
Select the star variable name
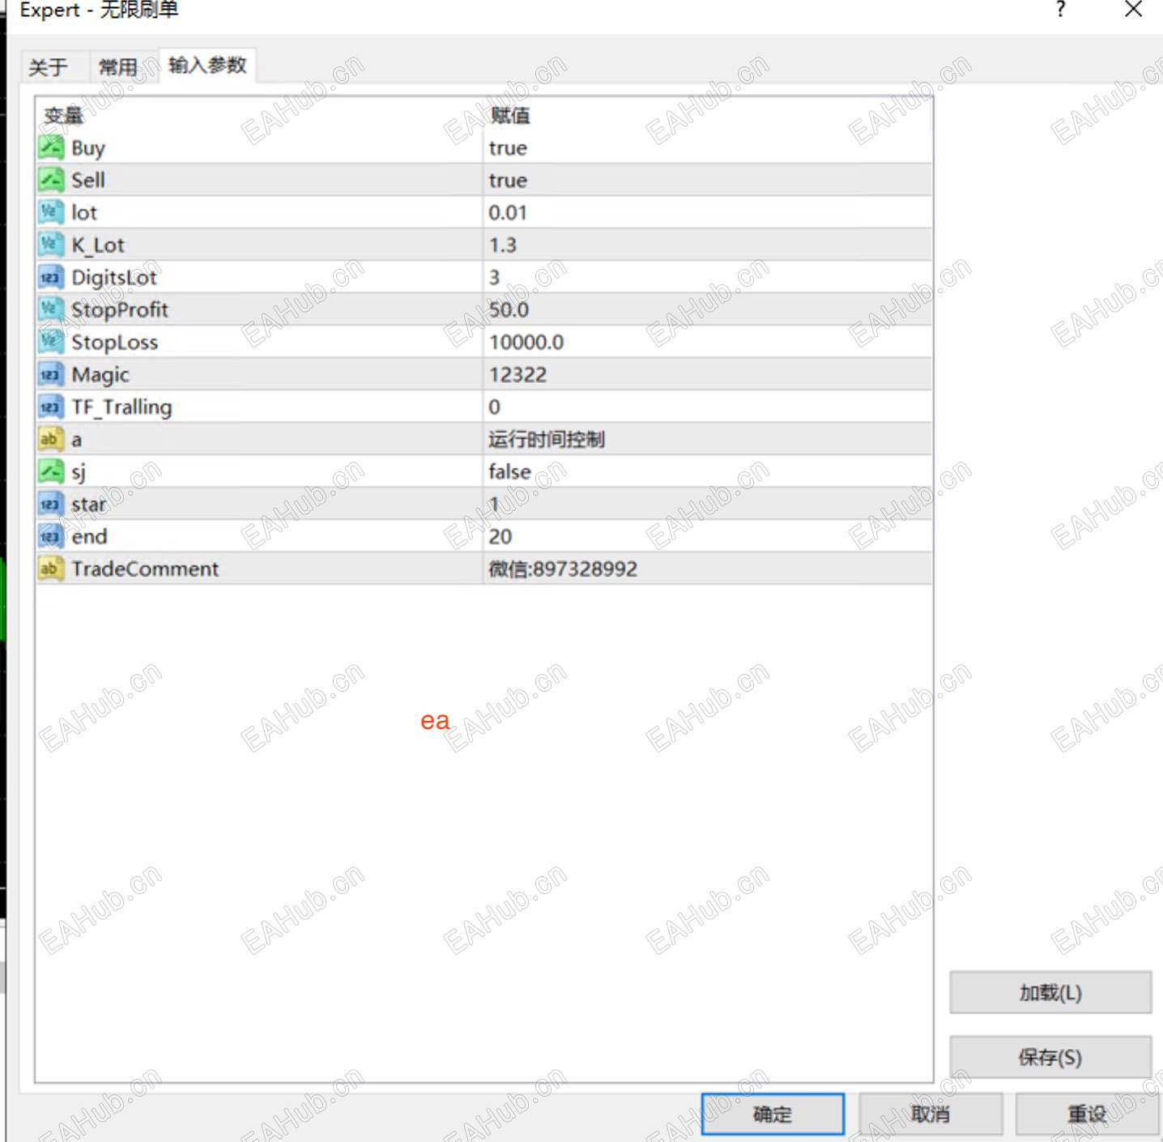[89, 504]
